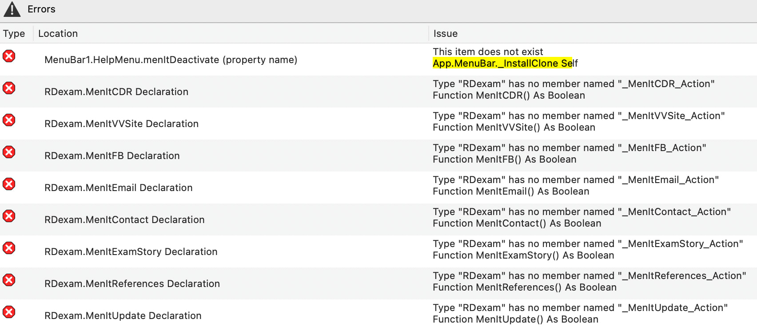Click issue mentioning "_MenItUpdate_Action"
Image resolution: width=757 pixels, height=327 pixels.
(x=581, y=308)
